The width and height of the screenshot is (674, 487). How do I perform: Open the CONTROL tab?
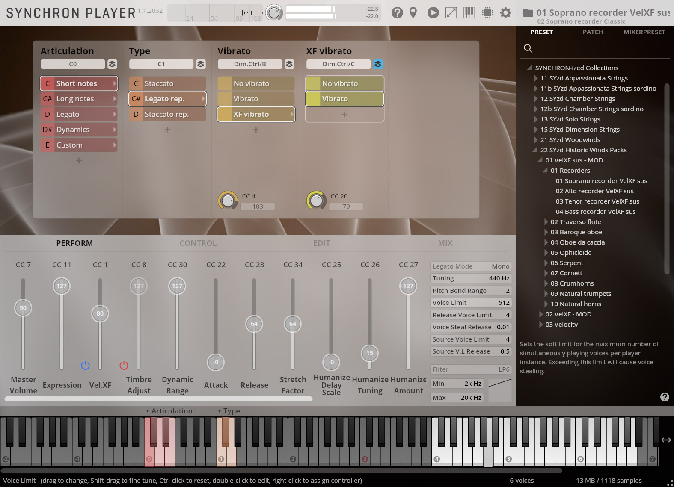(198, 243)
